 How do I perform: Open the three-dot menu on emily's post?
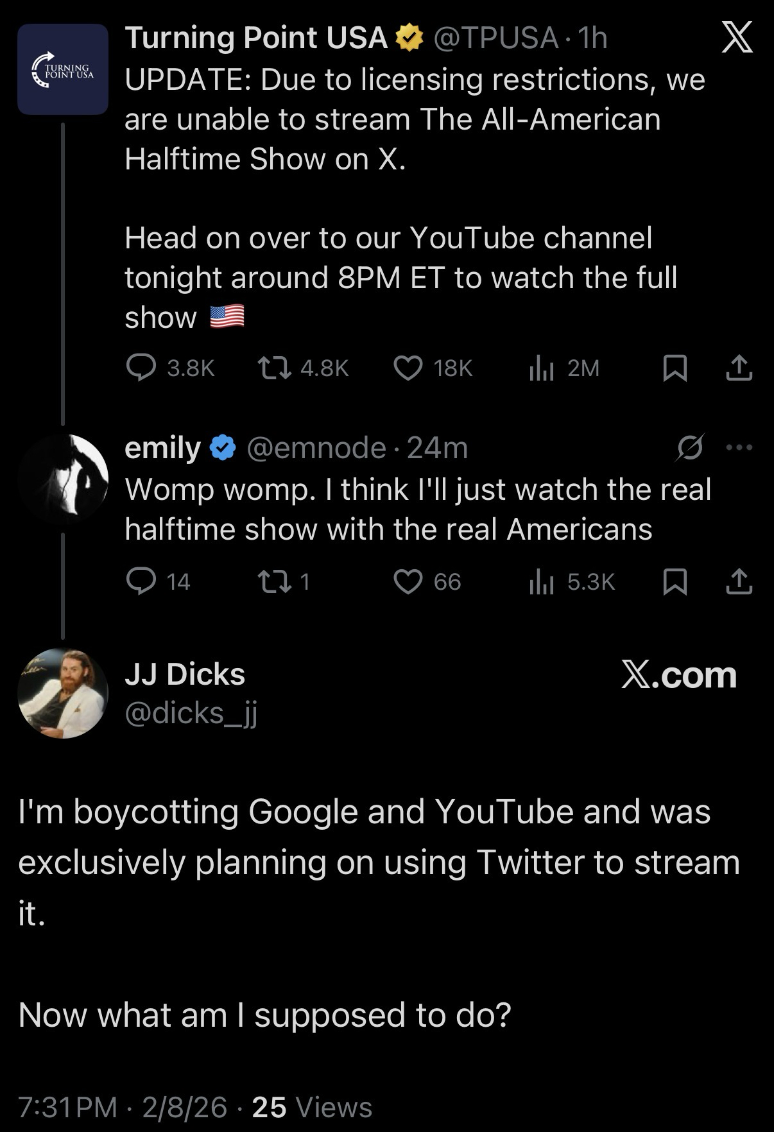739,447
